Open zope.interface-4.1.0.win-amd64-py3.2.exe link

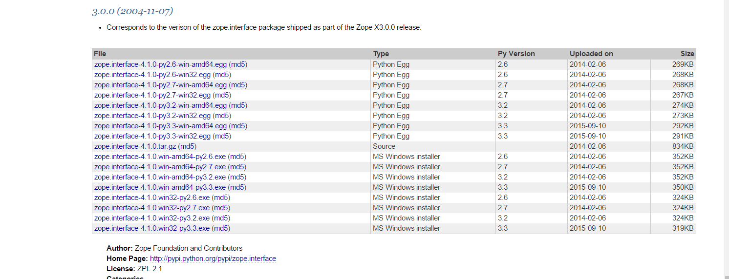pyautogui.click(x=160, y=177)
